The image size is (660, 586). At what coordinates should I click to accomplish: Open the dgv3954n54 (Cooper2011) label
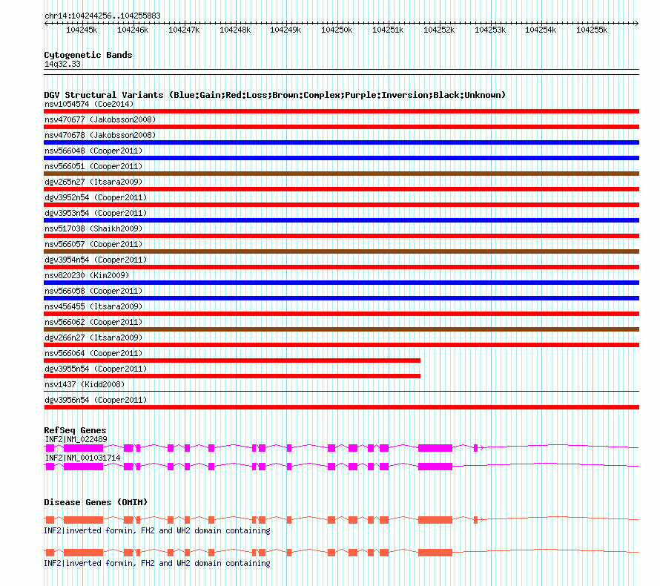tap(96, 260)
